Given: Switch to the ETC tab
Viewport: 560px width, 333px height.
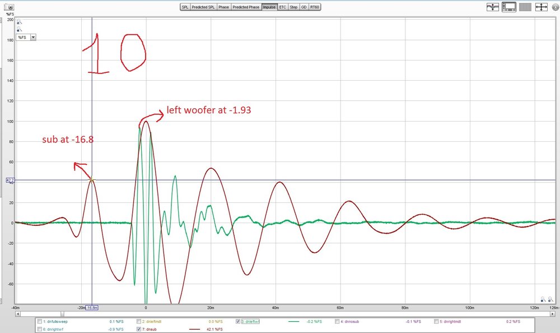Looking at the screenshot, I should coord(282,7).
